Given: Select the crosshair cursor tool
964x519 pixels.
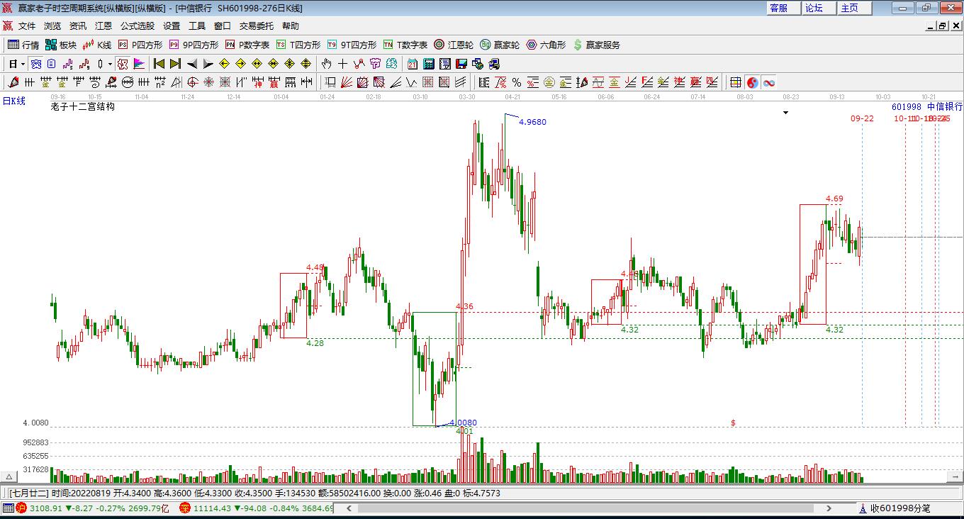Looking at the screenshot, I should pos(342,64).
